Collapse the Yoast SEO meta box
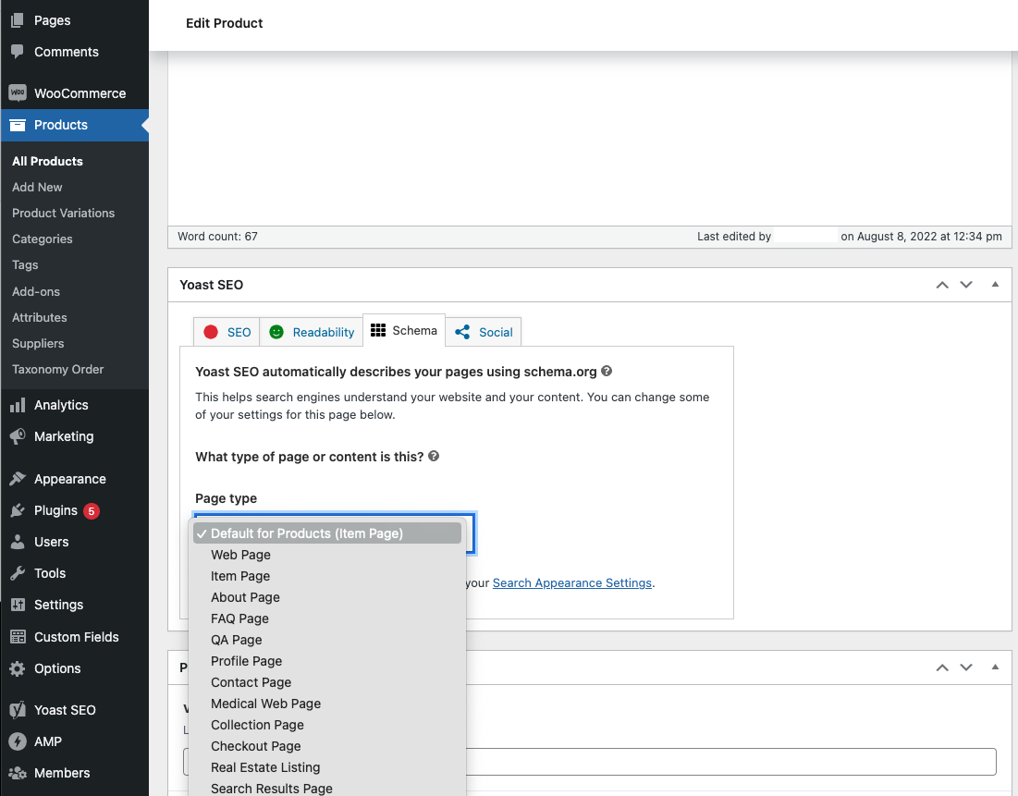The width and height of the screenshot is (1018, 796). tap(996, 285)
